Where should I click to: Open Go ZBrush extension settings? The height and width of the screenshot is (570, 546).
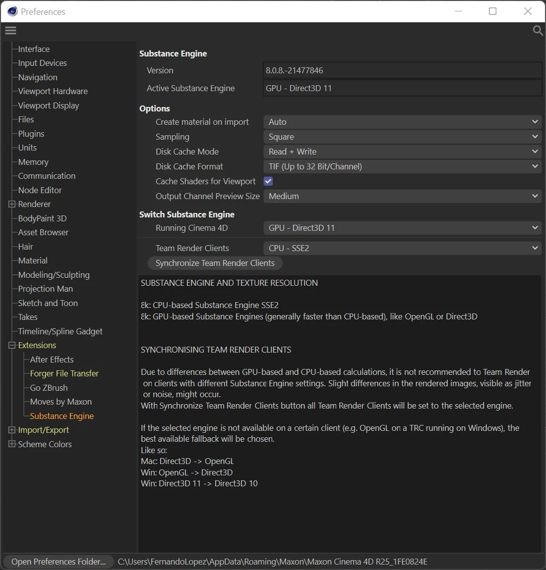49,388
